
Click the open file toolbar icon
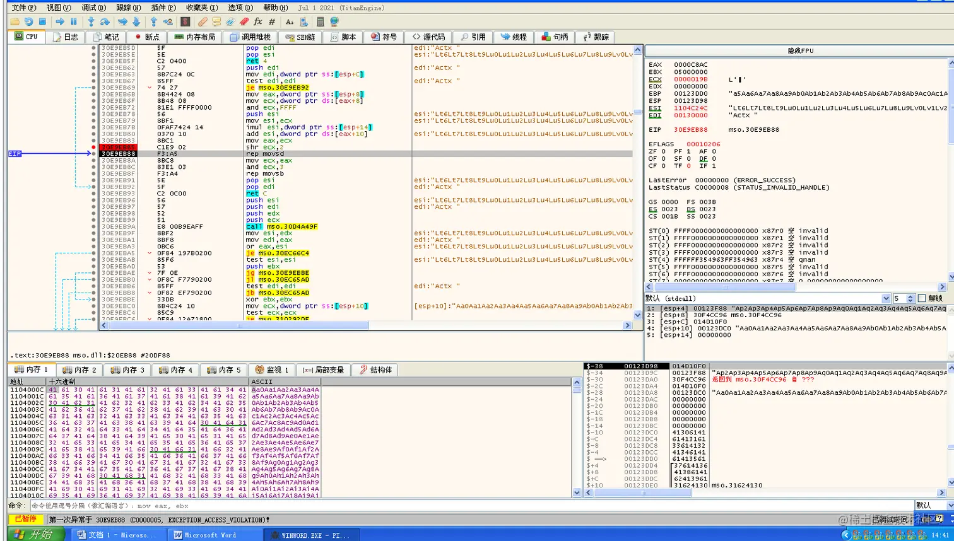[x=15, y=21]
